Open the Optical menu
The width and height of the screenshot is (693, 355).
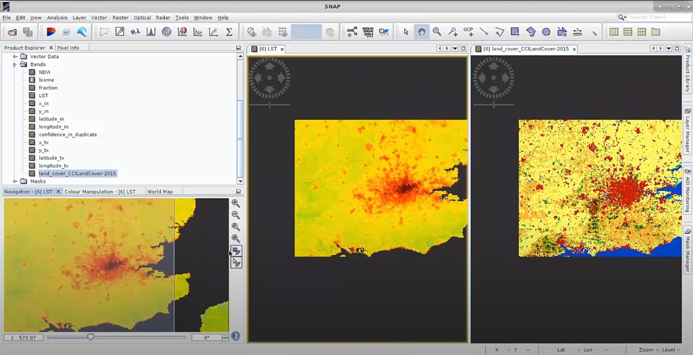point(142,17)
